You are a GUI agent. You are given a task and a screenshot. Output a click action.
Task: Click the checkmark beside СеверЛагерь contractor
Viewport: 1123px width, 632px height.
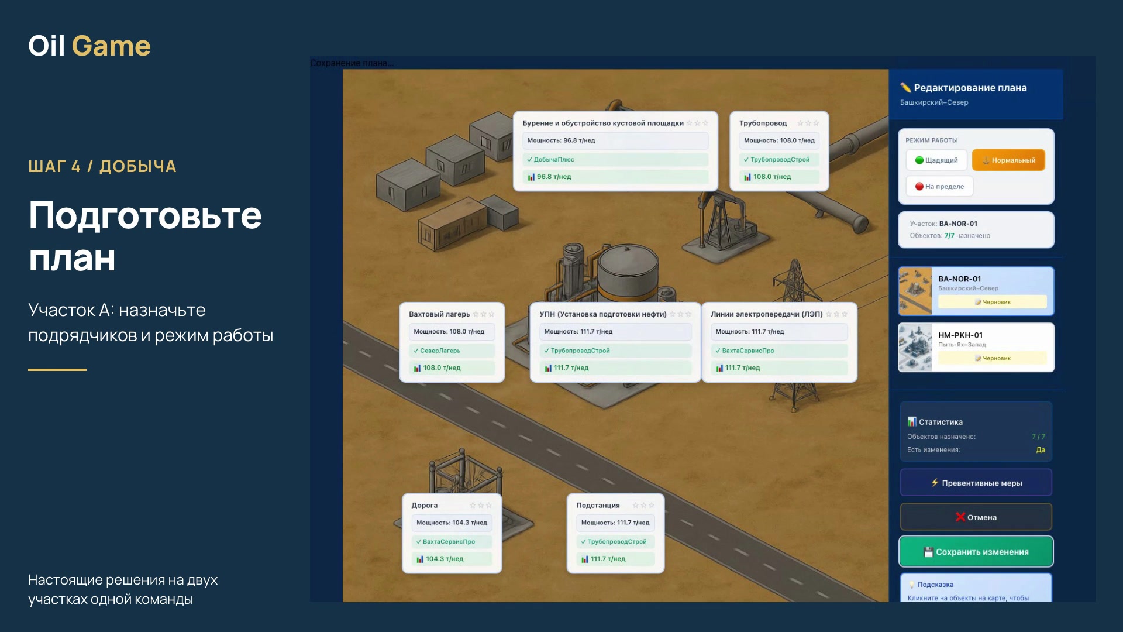416,351
